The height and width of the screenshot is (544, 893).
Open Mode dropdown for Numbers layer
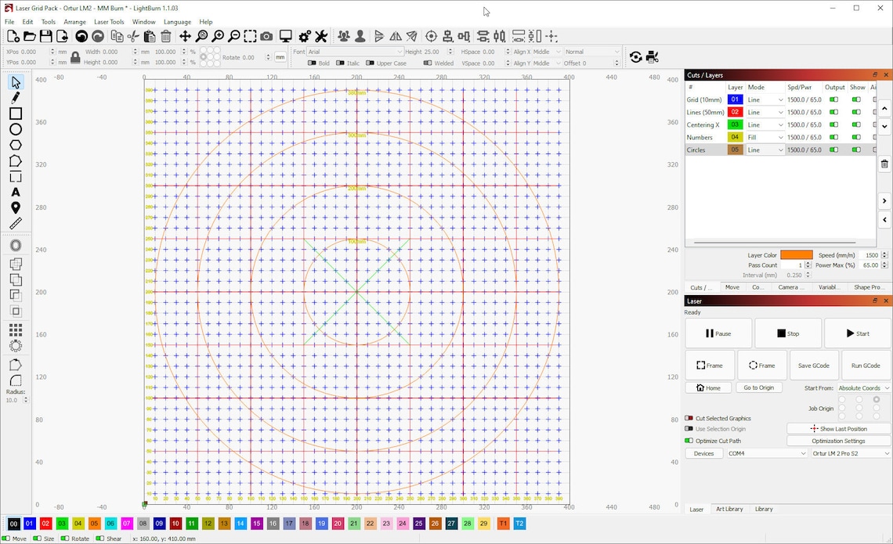(765, 137)
